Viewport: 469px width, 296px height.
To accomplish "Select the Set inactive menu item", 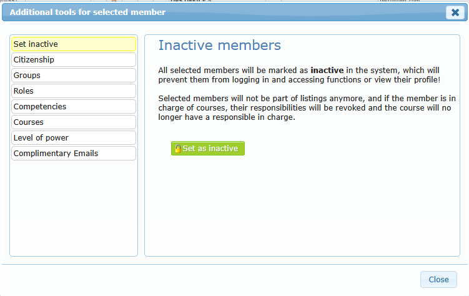I will click(x=73, y=44).
